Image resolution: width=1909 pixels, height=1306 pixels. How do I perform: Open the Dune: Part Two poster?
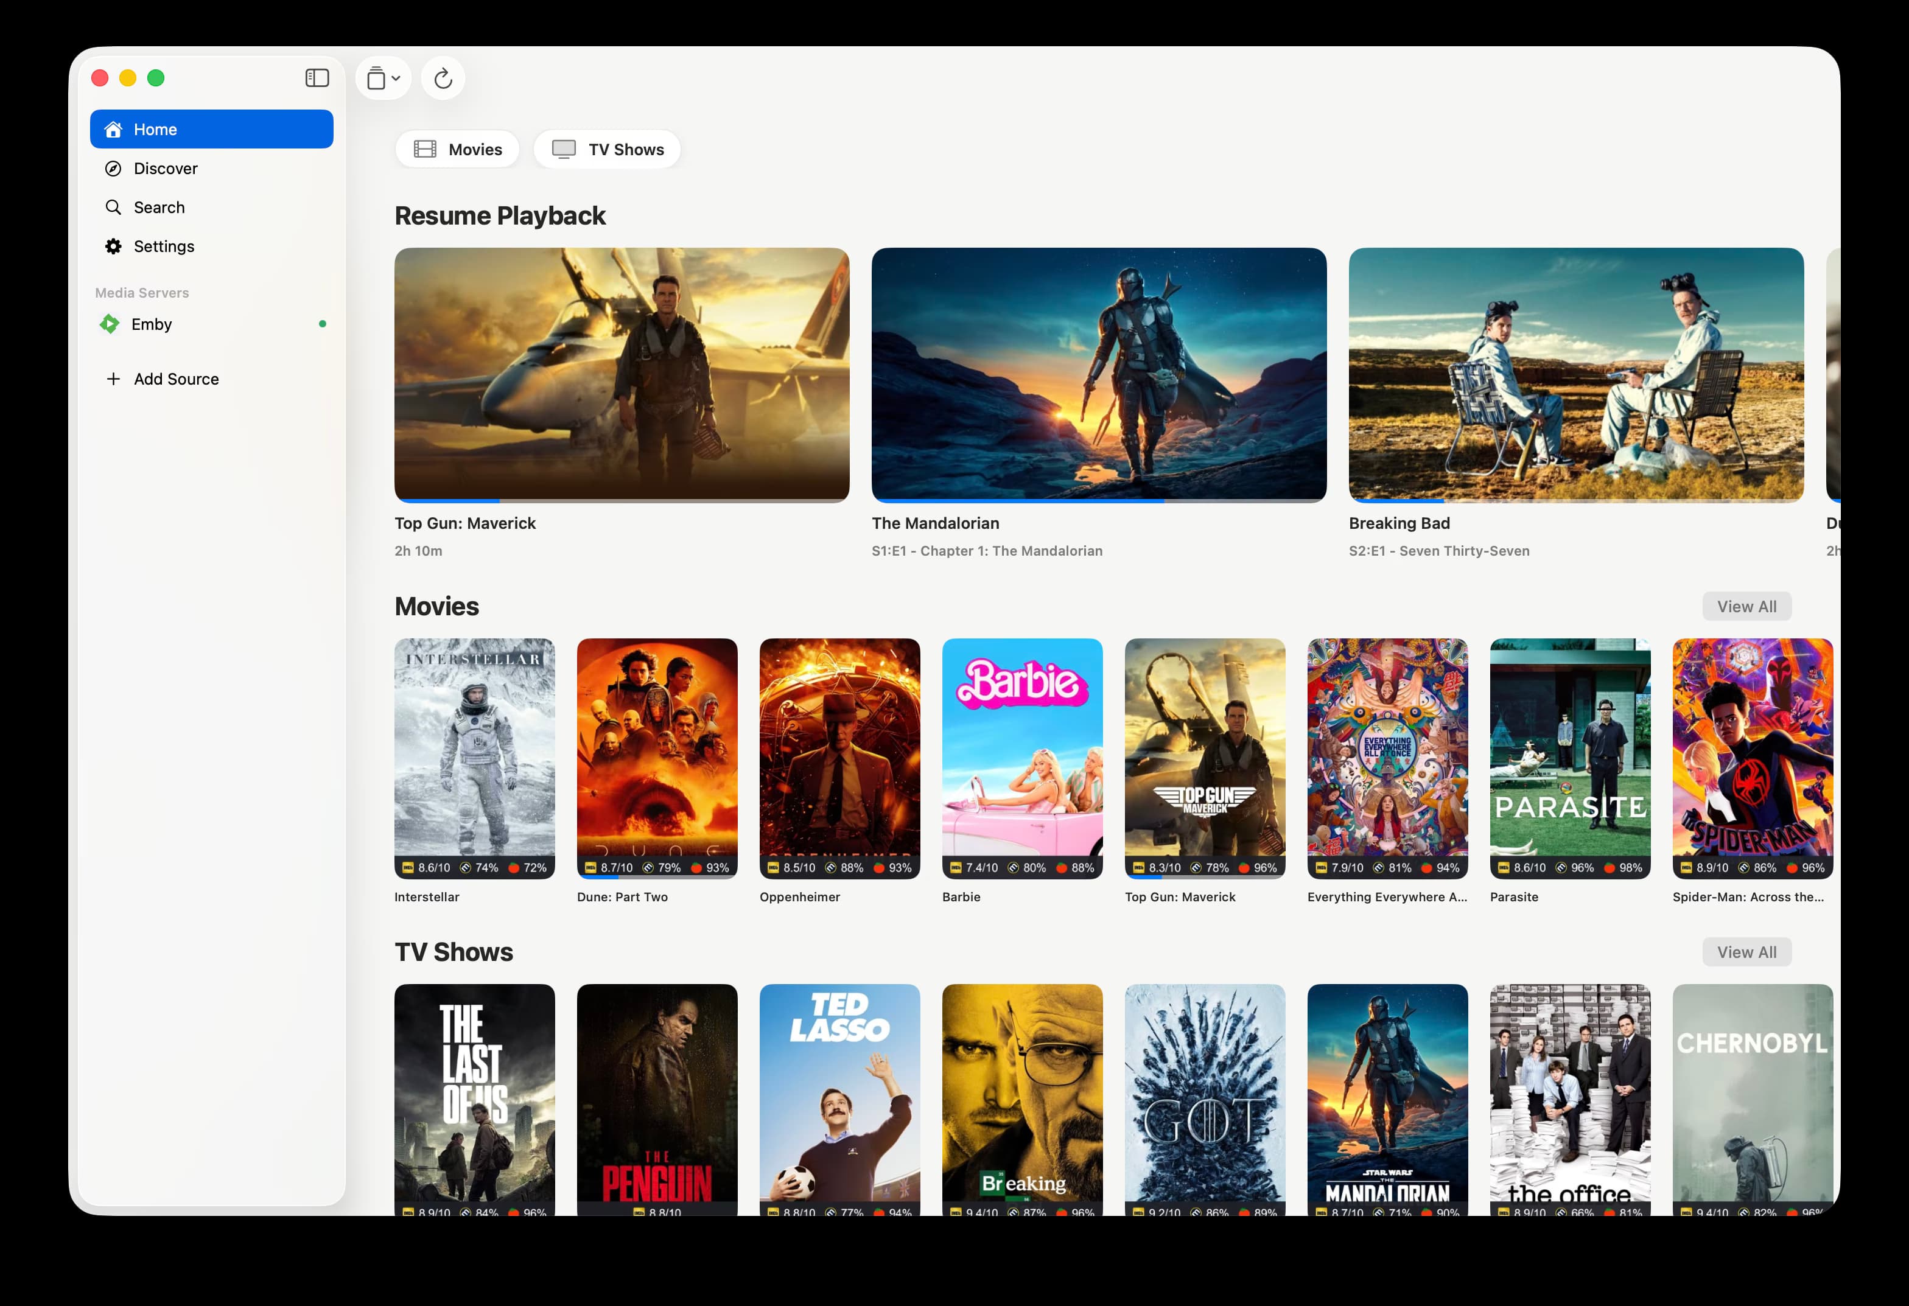[x=657, y=758]
